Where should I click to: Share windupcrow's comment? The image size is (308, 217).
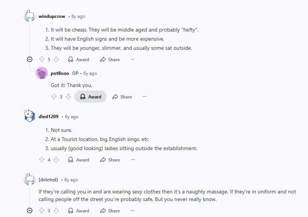coord(110,59)
